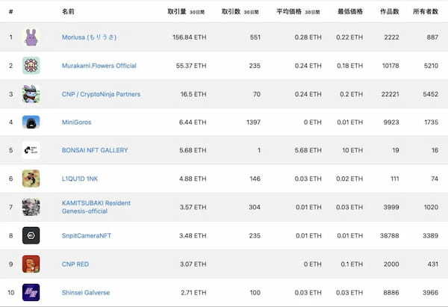
Task: Open the CNP RED link
Action: coord(75,264)
